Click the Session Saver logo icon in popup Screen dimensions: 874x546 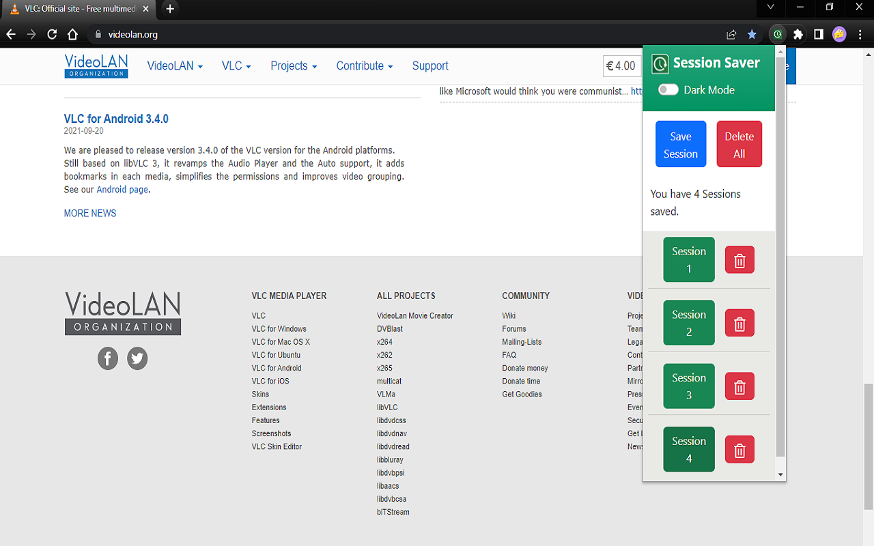[x=660, y=64]
